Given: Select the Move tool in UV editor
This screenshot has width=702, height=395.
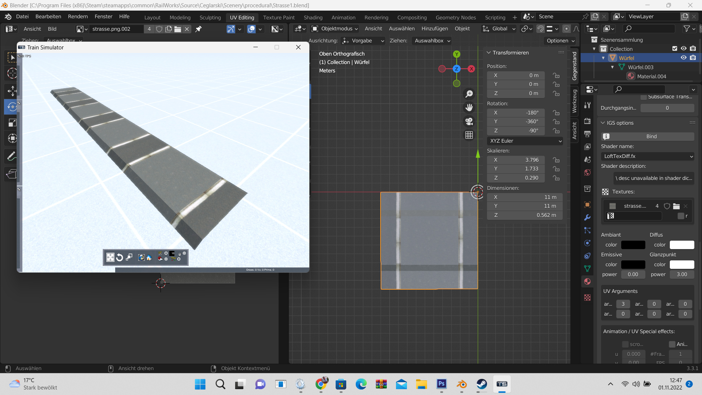Looking at the screenshot, I should click(x=12, y=90).
